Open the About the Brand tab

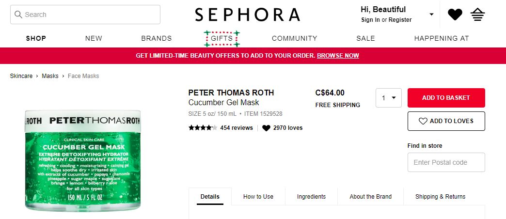[370, 197]
